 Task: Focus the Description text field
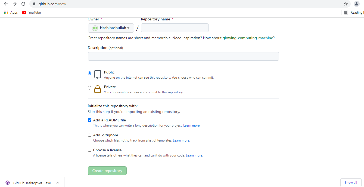click(183, 56)
